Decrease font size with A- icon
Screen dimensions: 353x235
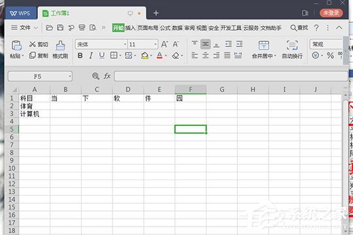tap(176, 44)
